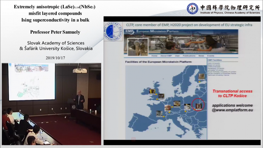263x148 pixels.
Task: Click the Institute of Physics CAS logo
Action: point(193,8)
